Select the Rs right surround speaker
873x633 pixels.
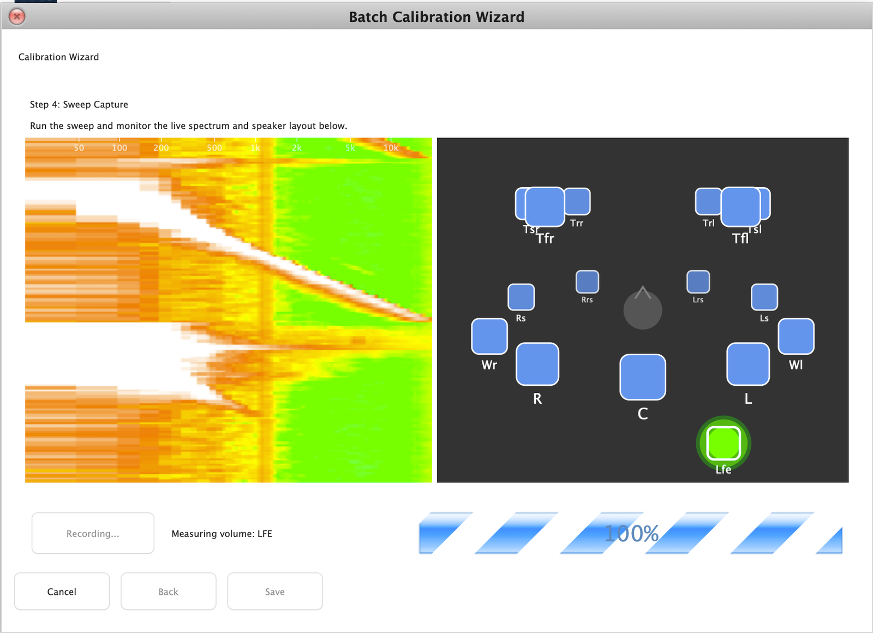coord(521,297)
